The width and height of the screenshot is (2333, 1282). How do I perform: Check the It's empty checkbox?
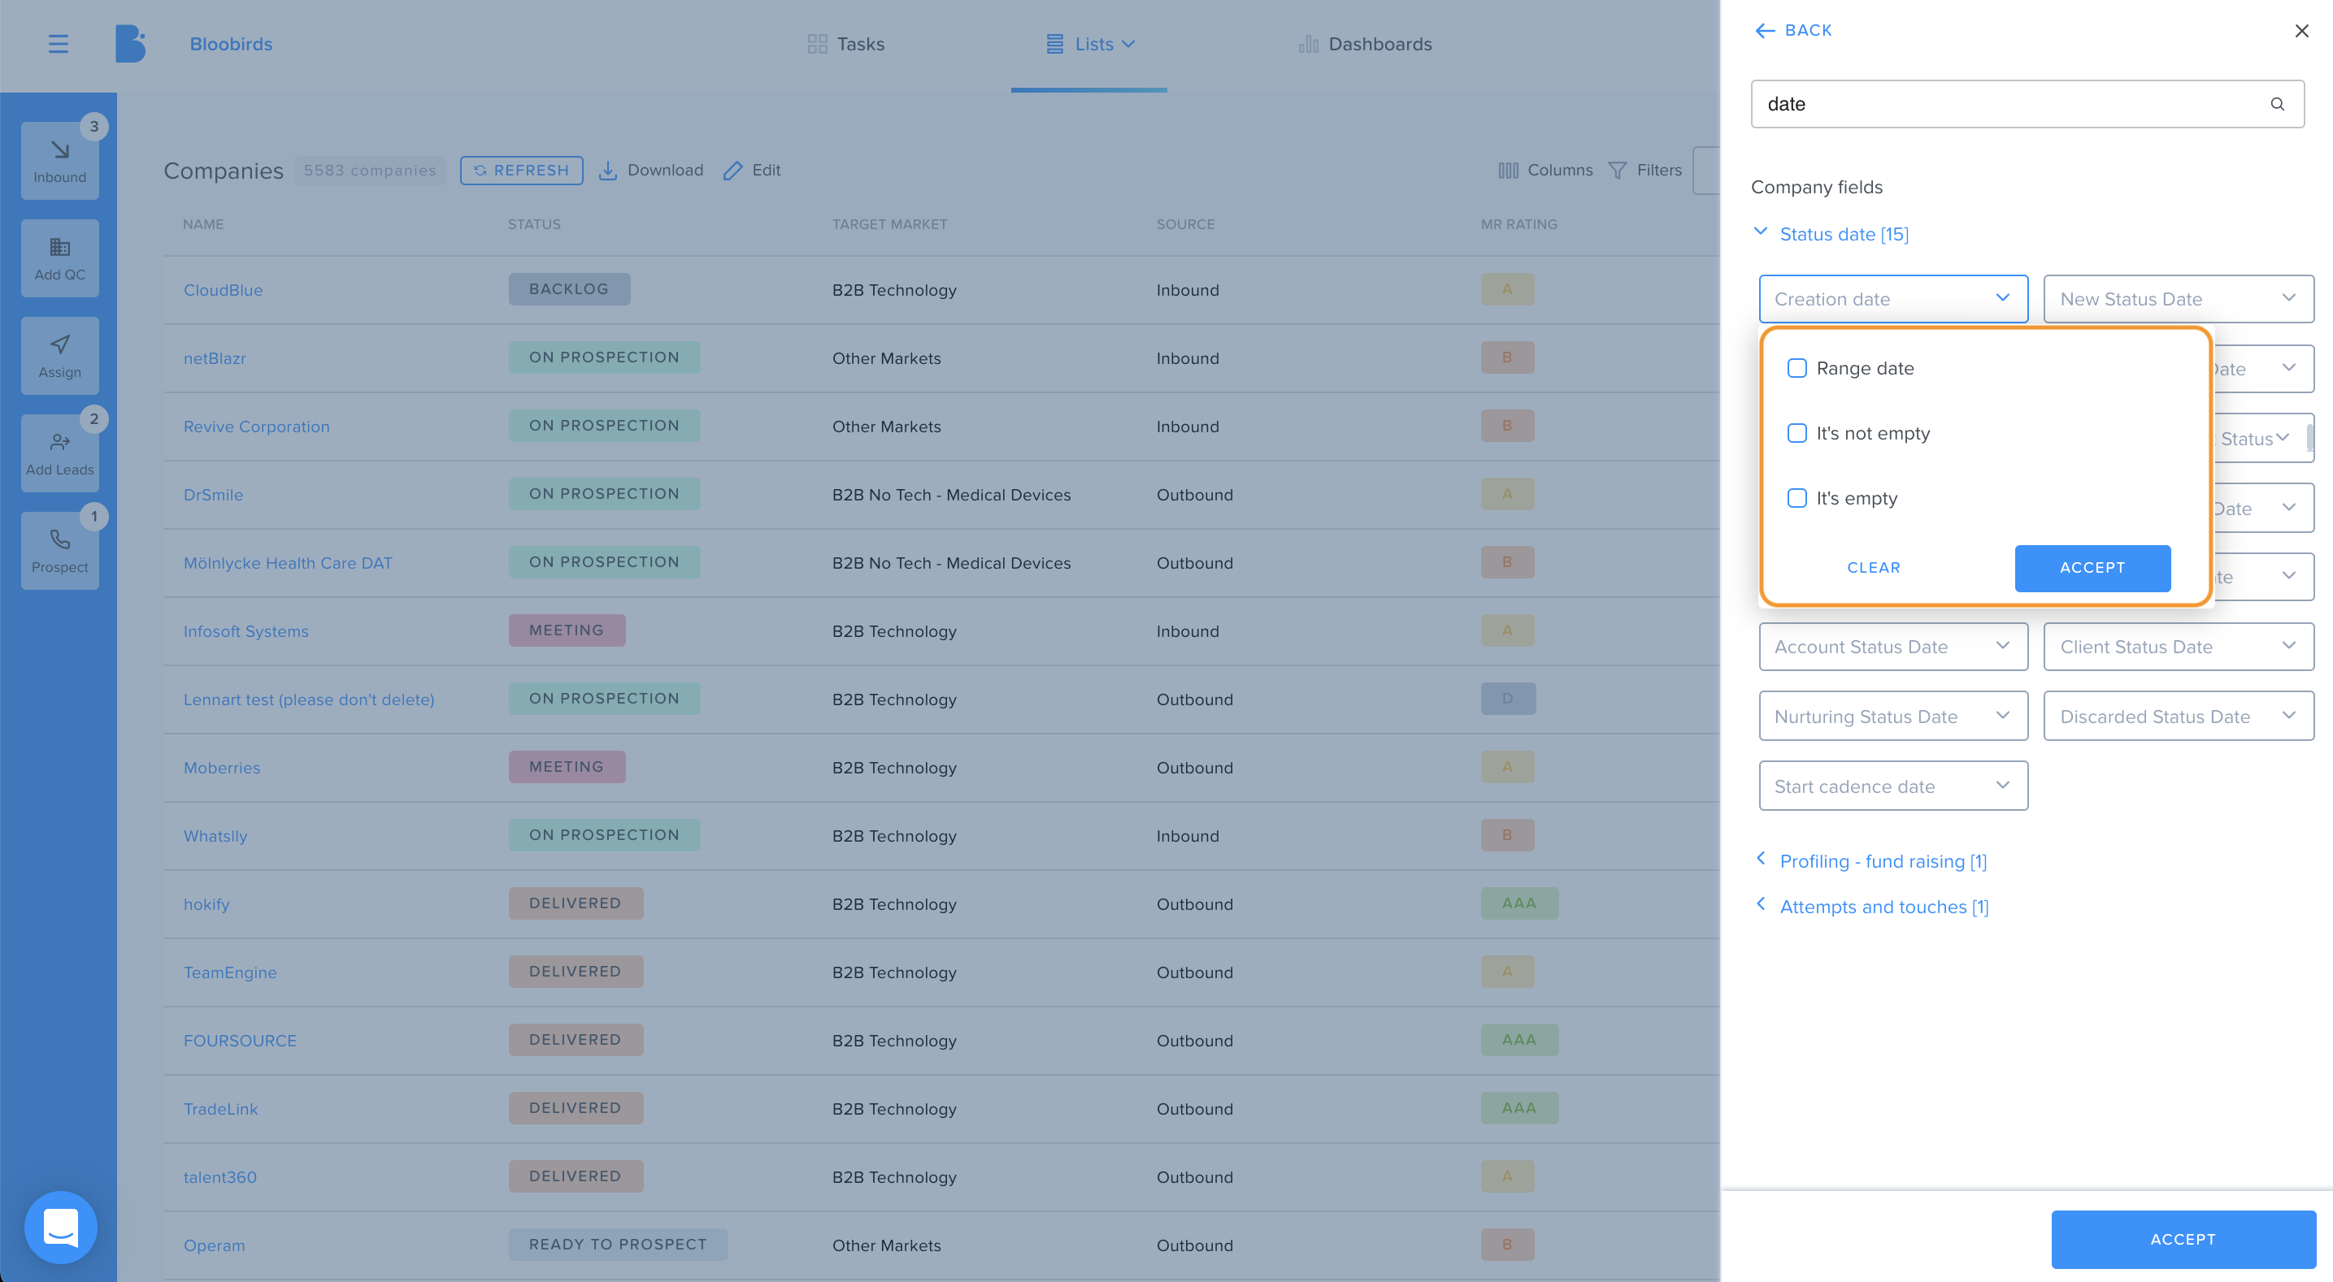pyautogui.click(x=1796, y=498)
